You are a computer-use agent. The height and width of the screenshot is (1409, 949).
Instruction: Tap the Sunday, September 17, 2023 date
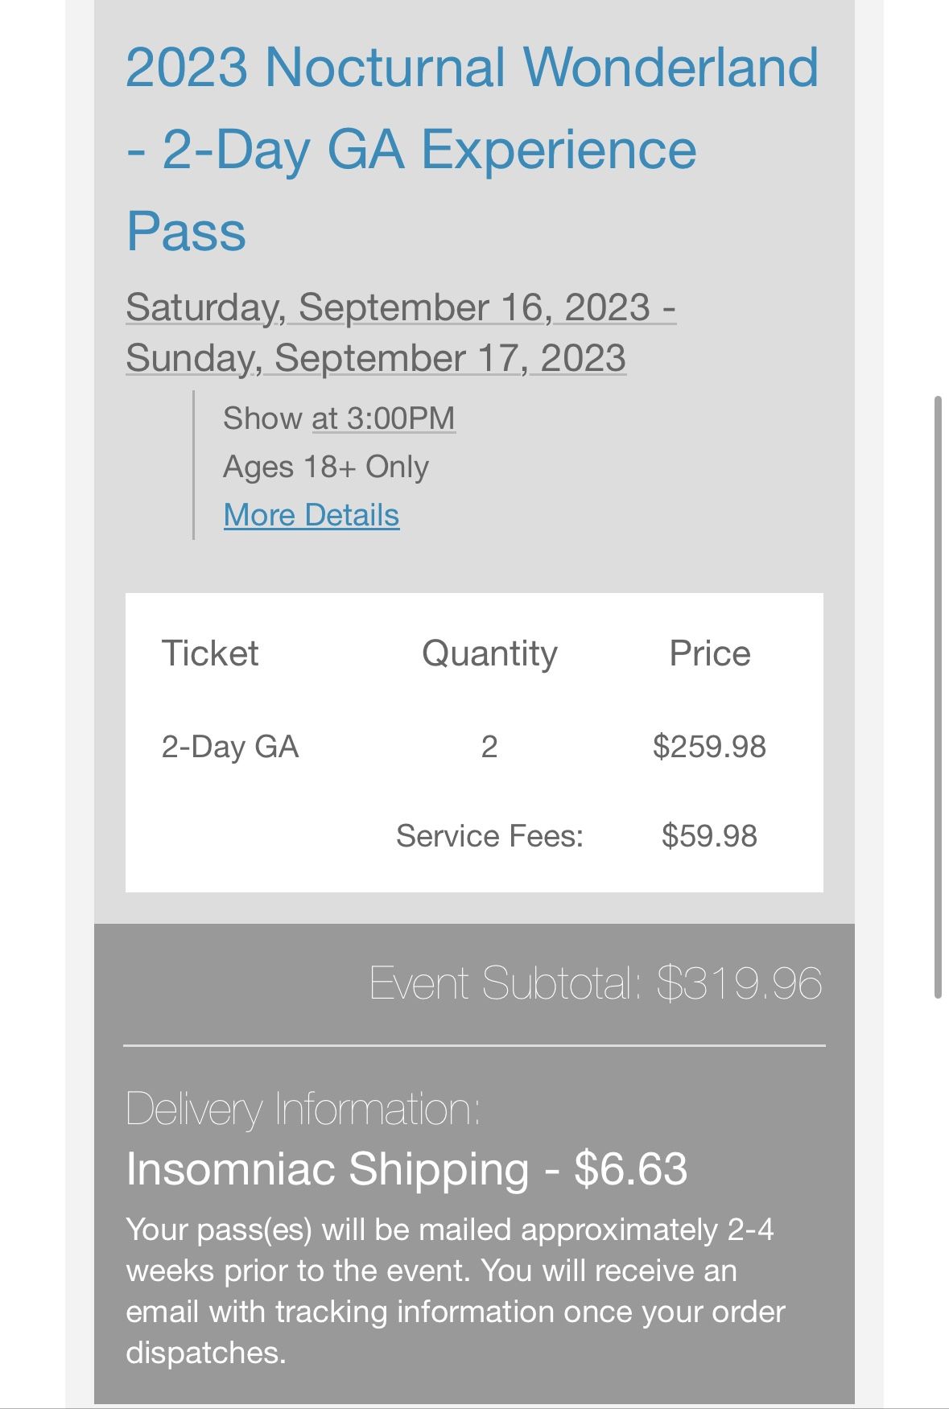(375, 358)
